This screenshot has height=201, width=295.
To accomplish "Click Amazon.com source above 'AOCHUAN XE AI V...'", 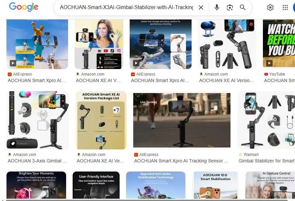I will tap(93, 74).
